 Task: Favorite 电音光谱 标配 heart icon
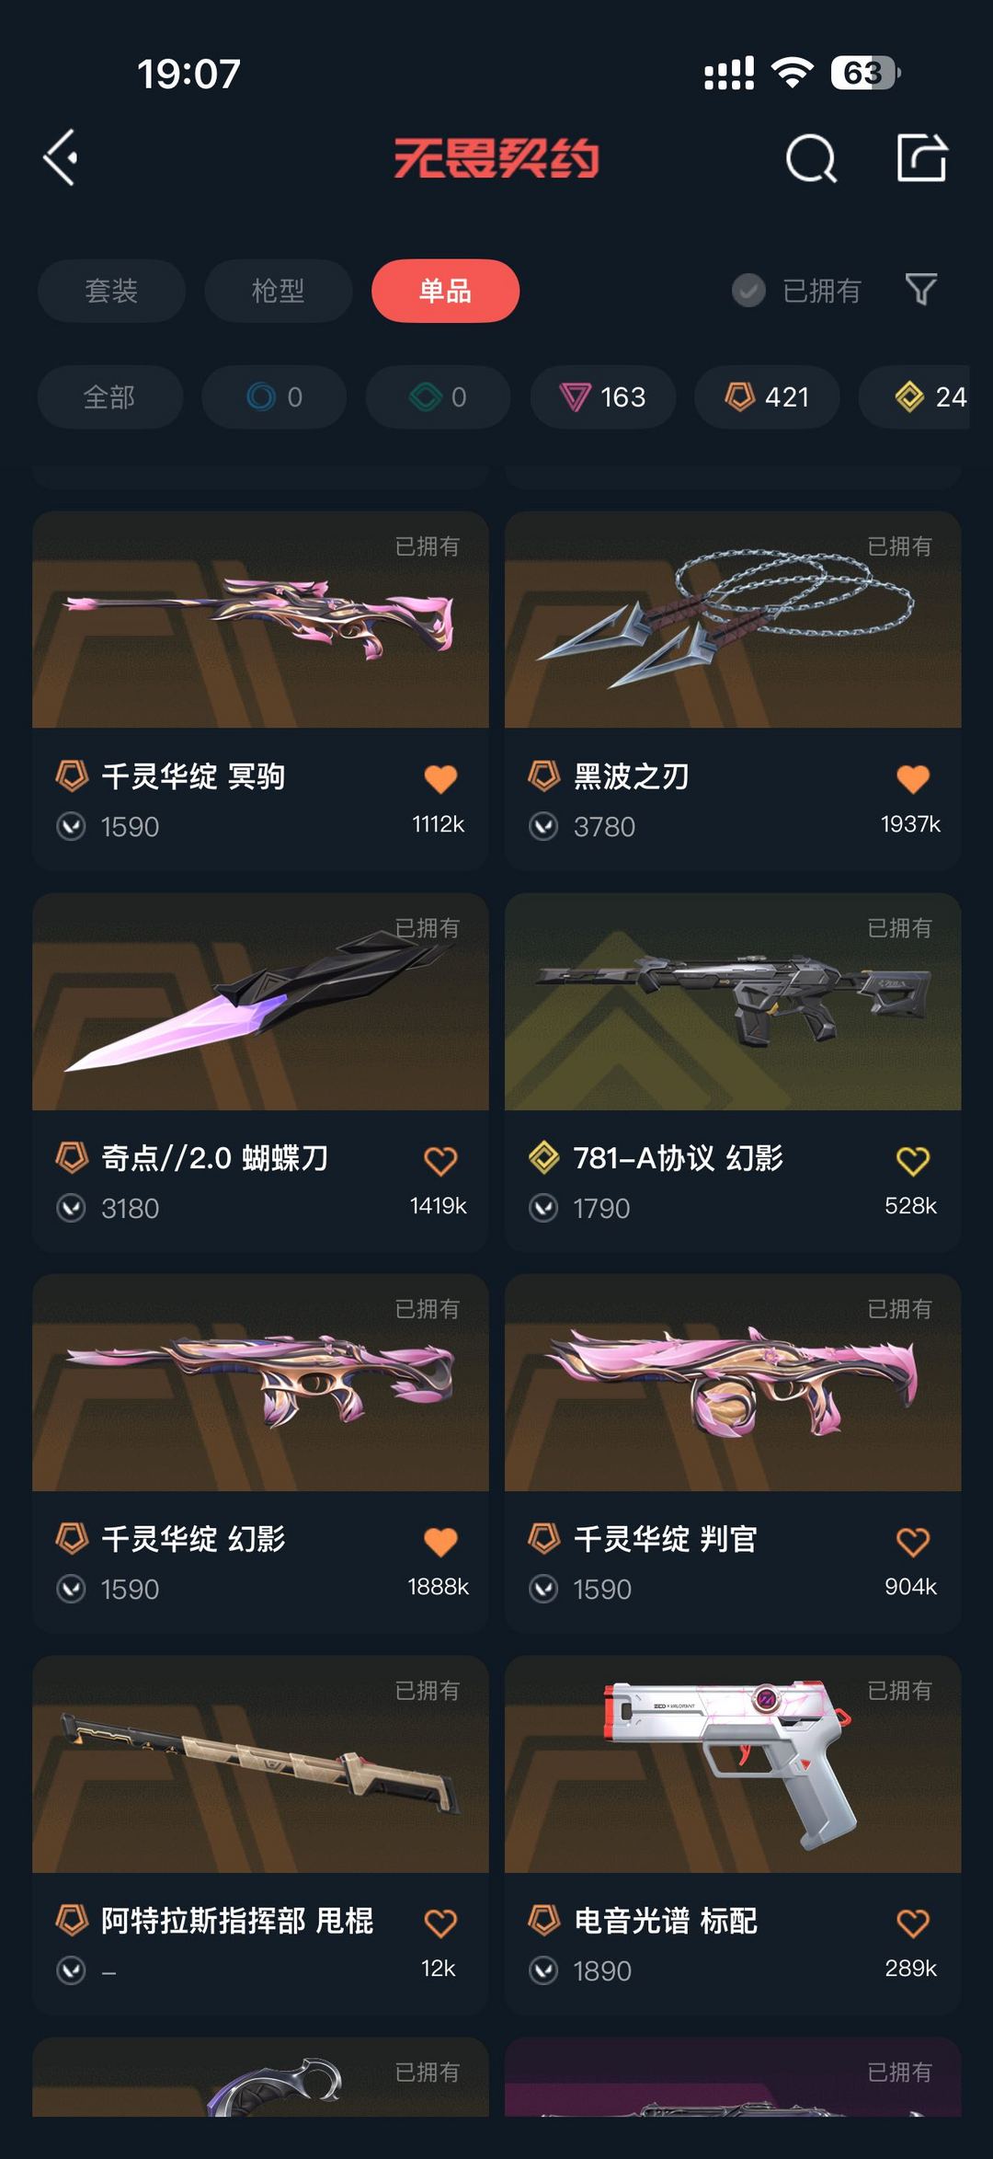913,1923
